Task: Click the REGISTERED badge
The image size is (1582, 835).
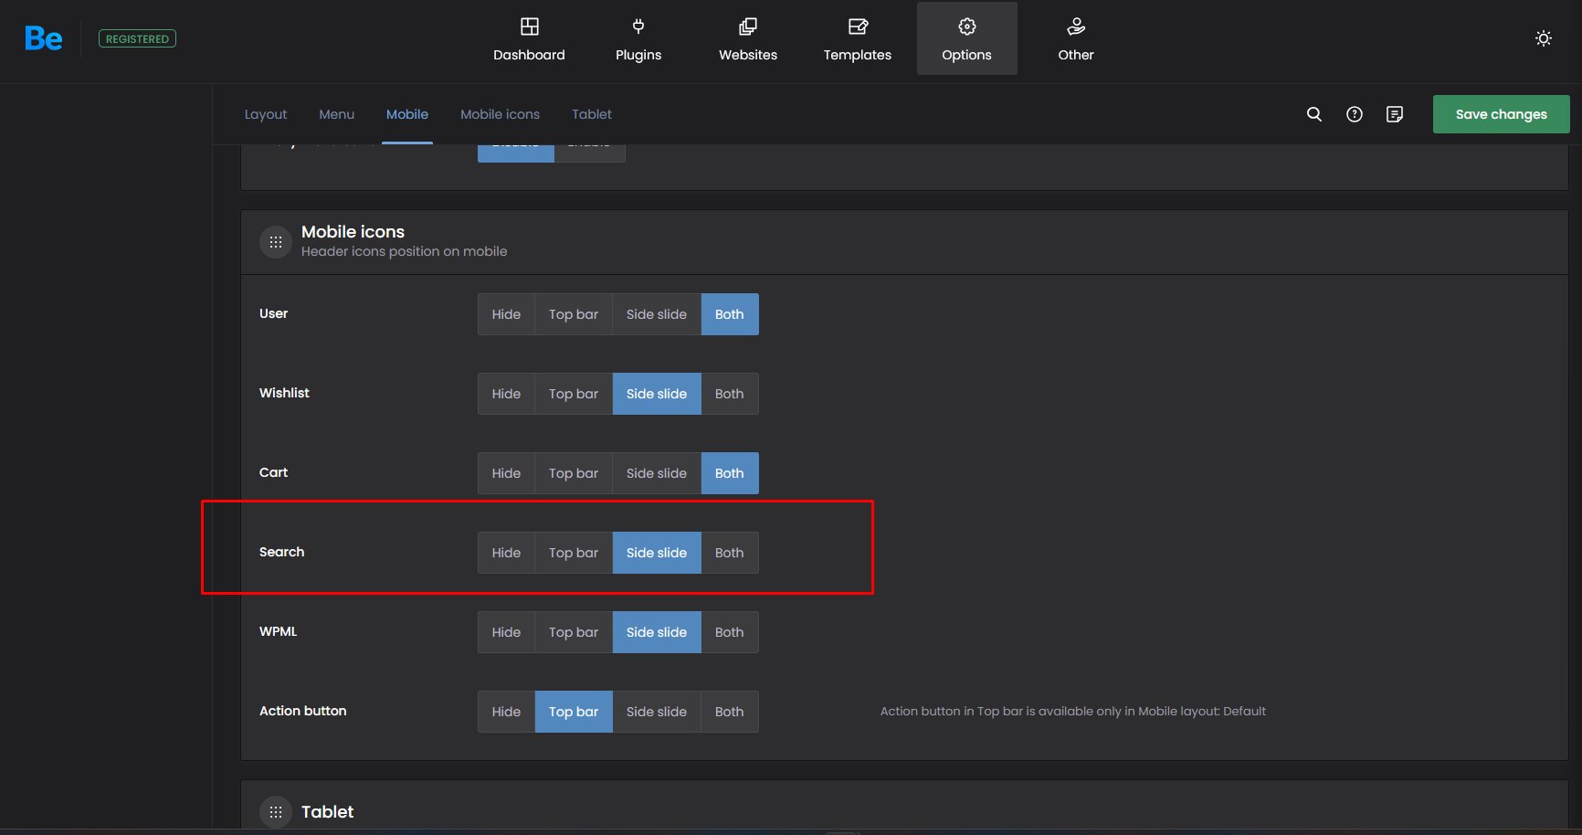Action: coord(137,38)
